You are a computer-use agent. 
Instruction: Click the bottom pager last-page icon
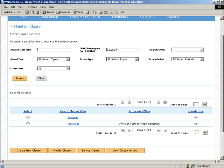(x=165, y=131)
